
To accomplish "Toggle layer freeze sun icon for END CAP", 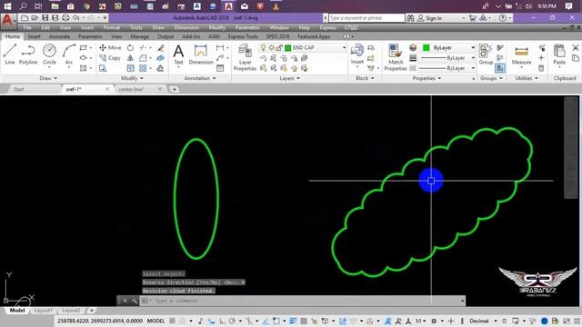I will click(271, 47).
